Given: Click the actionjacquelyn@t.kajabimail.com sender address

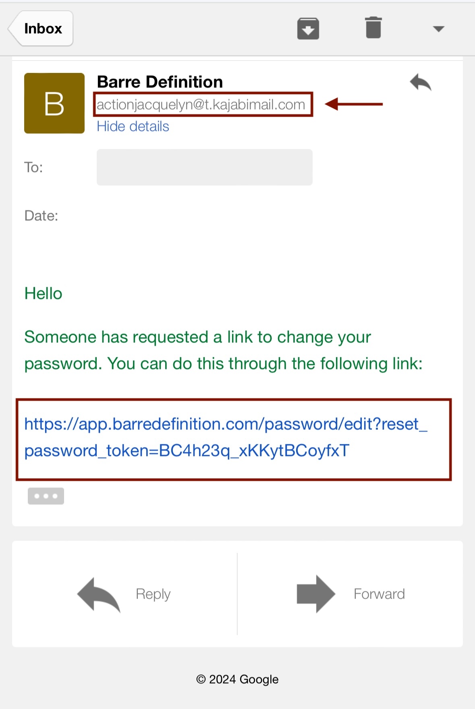Looking at the screenshot, I should coord(201,105).
